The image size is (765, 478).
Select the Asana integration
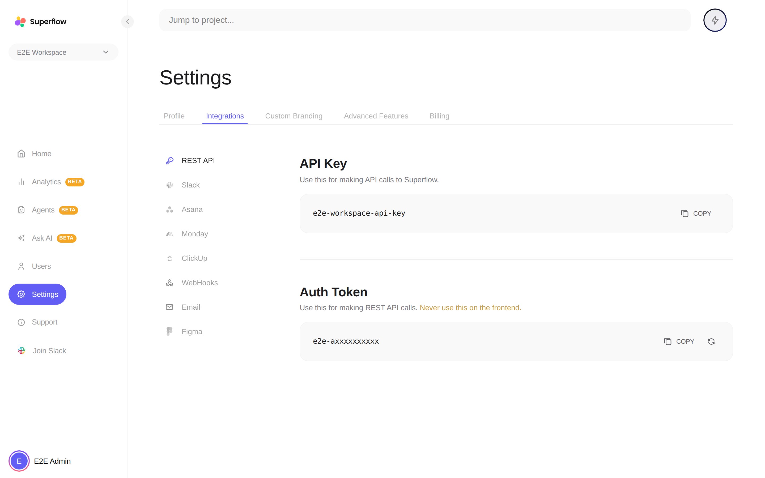[184, 209]
